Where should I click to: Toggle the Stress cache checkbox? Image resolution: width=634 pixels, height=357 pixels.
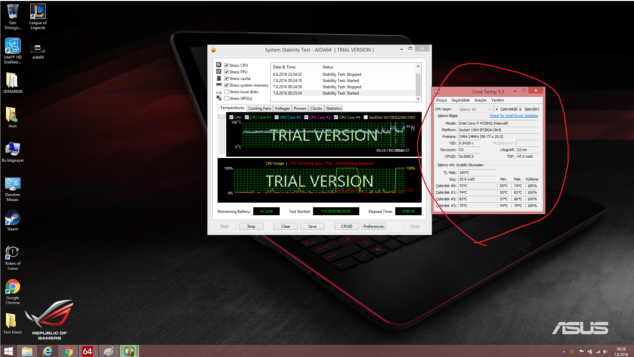coord(227,79)
